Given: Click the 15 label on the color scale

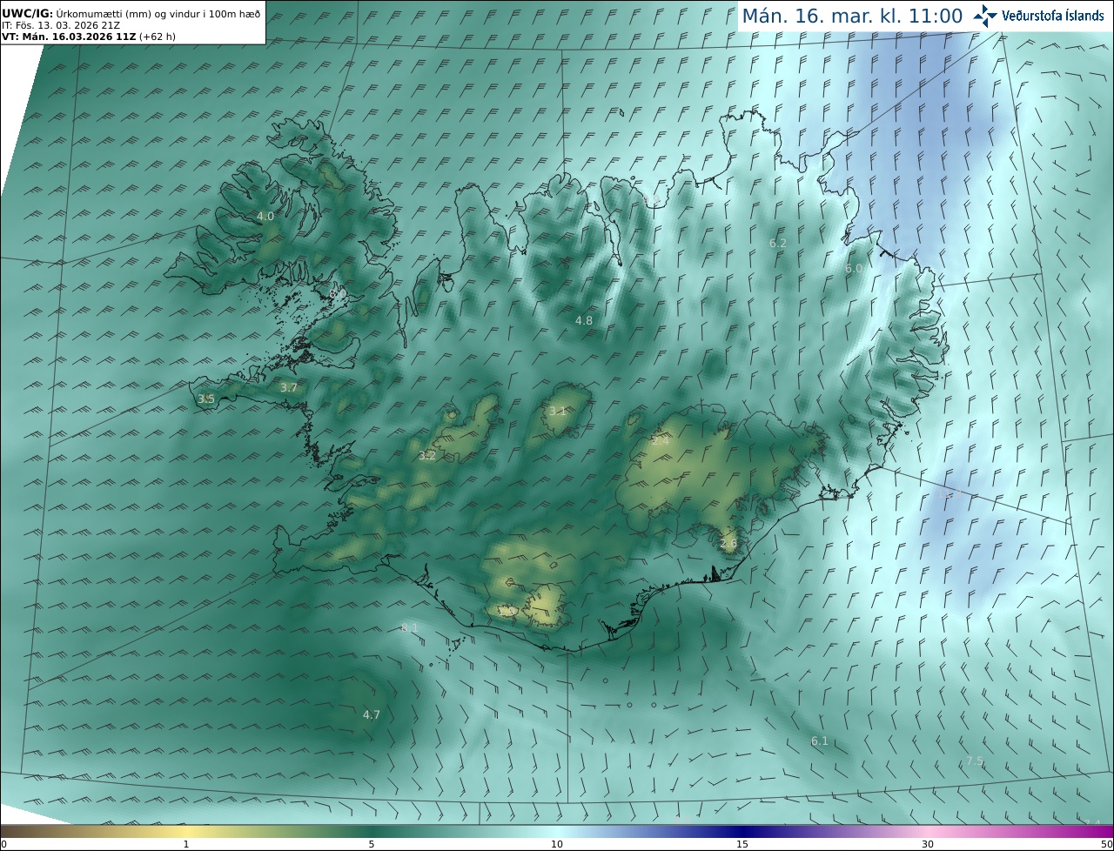Looking at the screenshot, I should pos(742,844).
